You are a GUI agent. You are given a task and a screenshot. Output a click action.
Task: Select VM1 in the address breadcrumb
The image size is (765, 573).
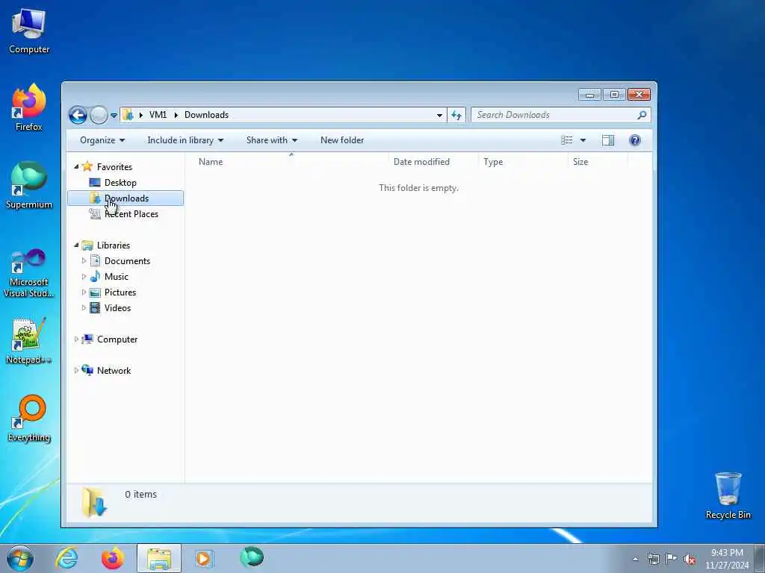pyautogui.click(x=158, y=115)
